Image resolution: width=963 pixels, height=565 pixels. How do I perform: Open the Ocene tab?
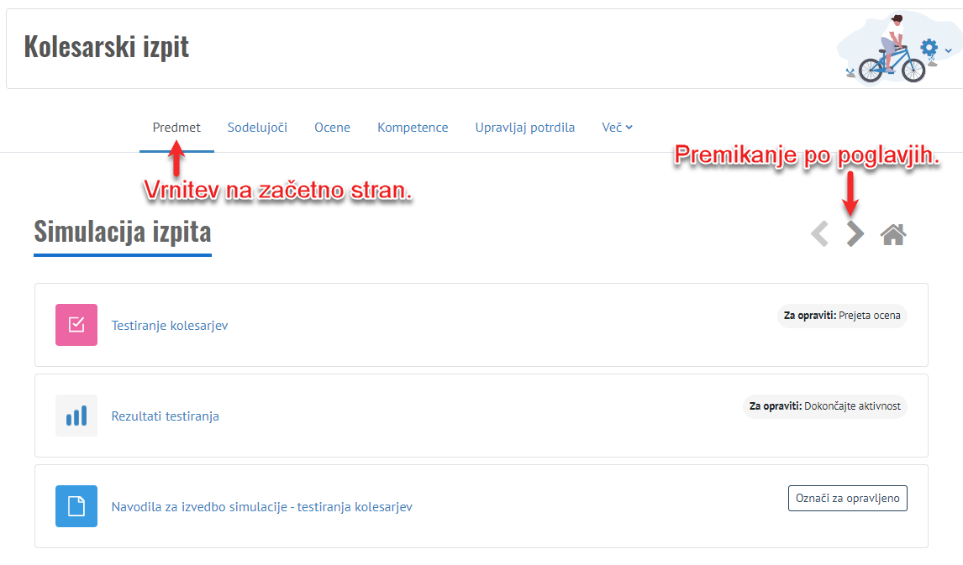(x=332, y=128)
